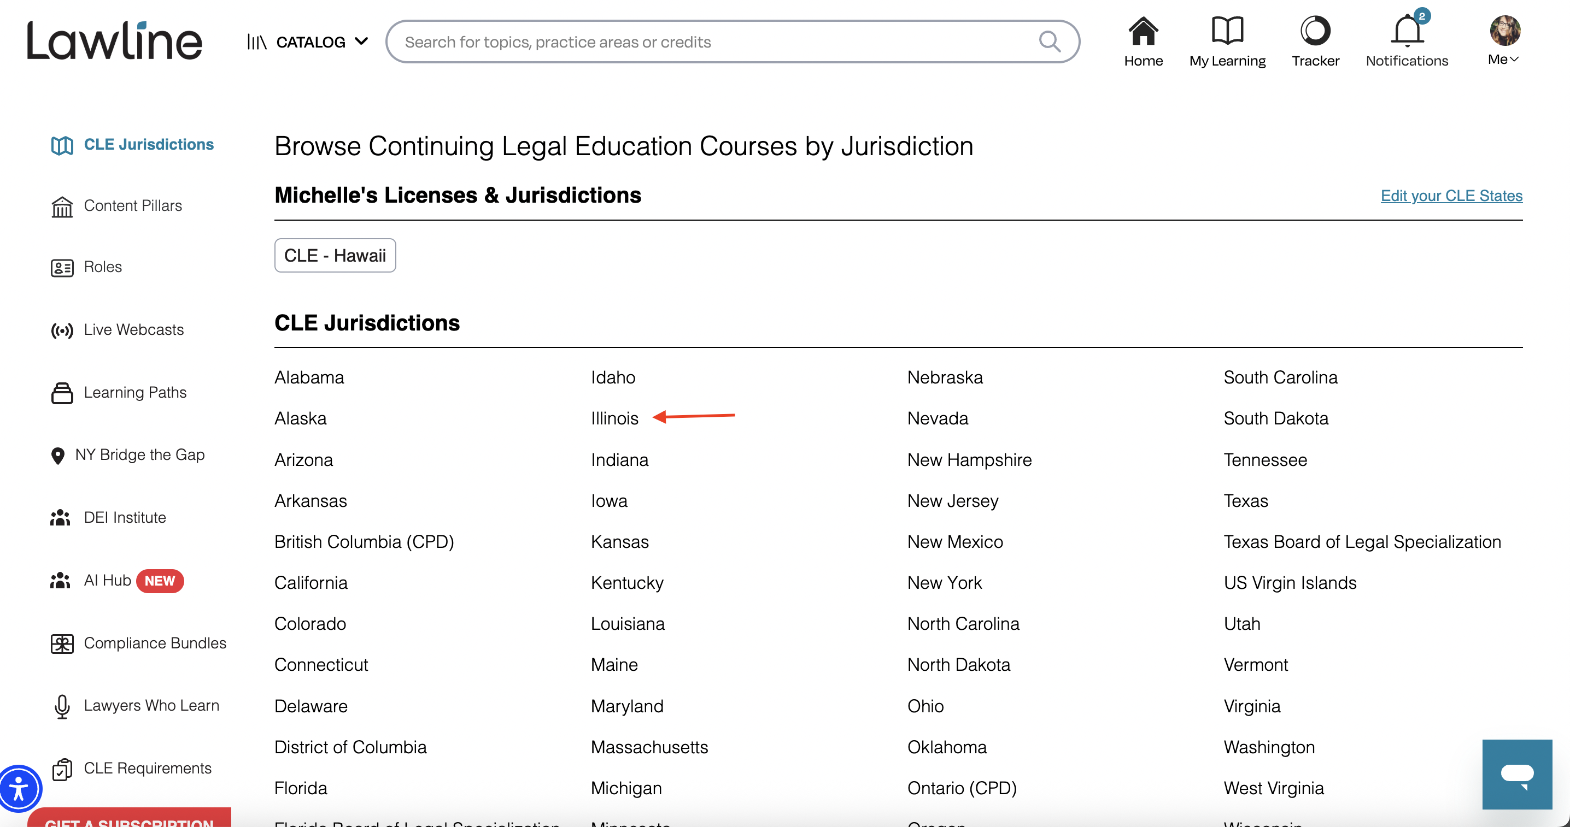Open the Washington jurisdiction link
This screenshot has width=1570, height=827.
pos(1269,747)
